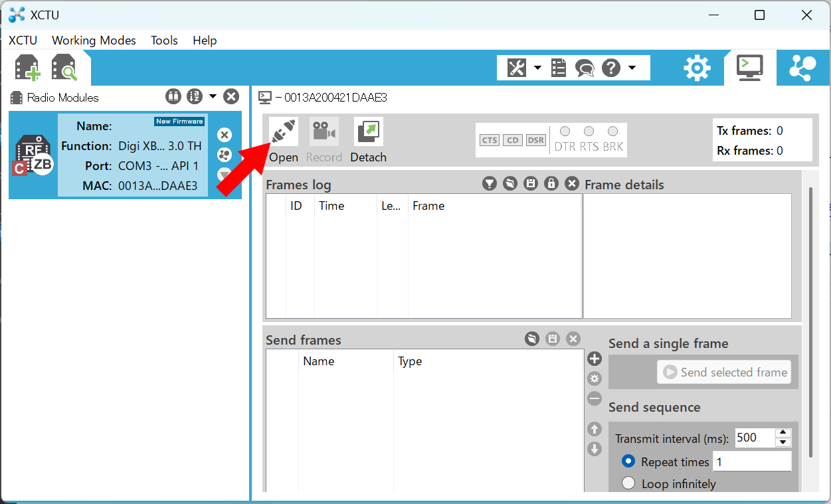
Task: Expand the Help icon dropdown arrow
Action: point(632,68)
